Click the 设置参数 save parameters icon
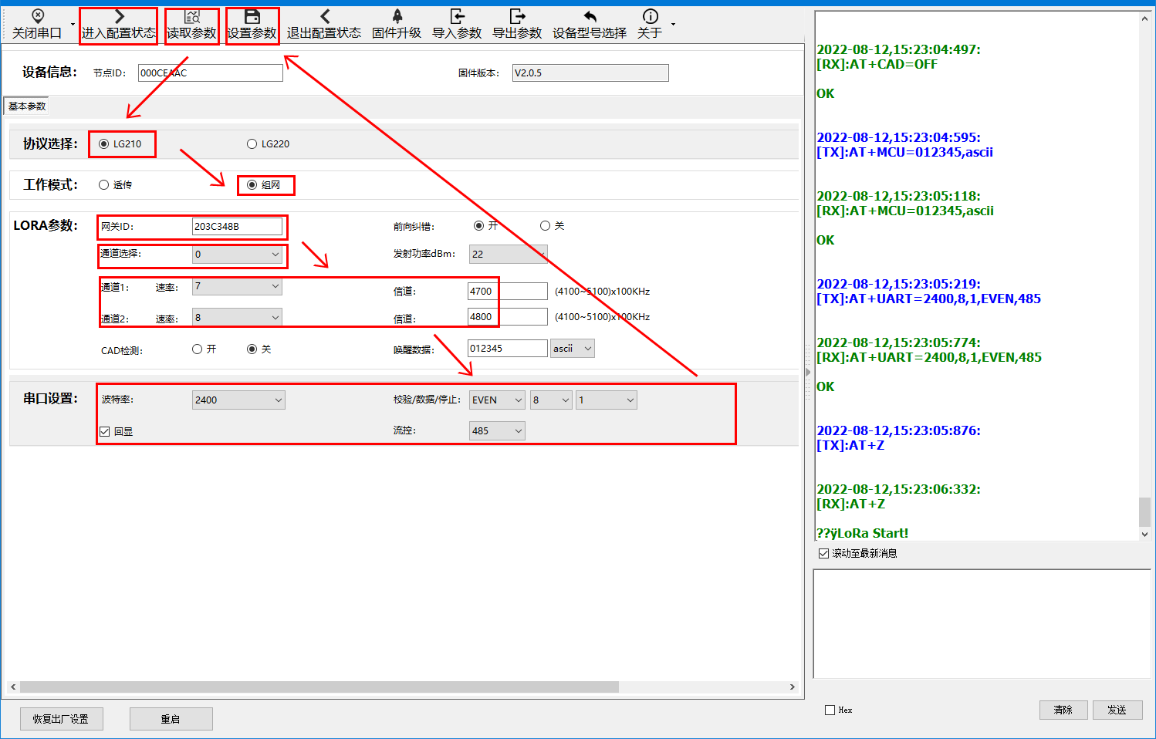Screen dimensions: 1156x739 (x=252, y=16)
